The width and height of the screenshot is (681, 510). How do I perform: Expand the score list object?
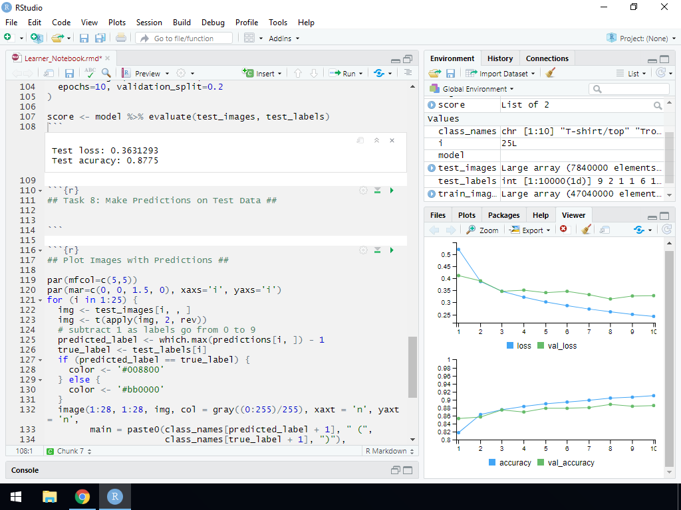pyautogui.click(x=431, y=105)
